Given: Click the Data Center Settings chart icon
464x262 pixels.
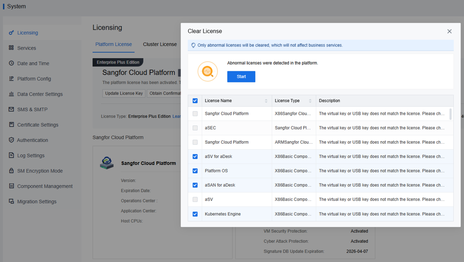Looking at the screenshot, I should [x=11, y=94].
